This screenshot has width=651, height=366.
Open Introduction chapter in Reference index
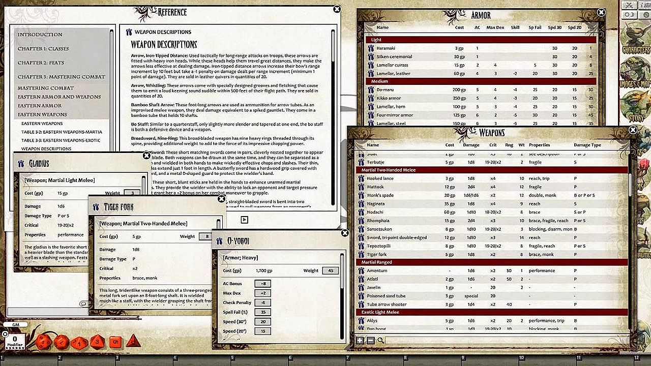(40, 35)
